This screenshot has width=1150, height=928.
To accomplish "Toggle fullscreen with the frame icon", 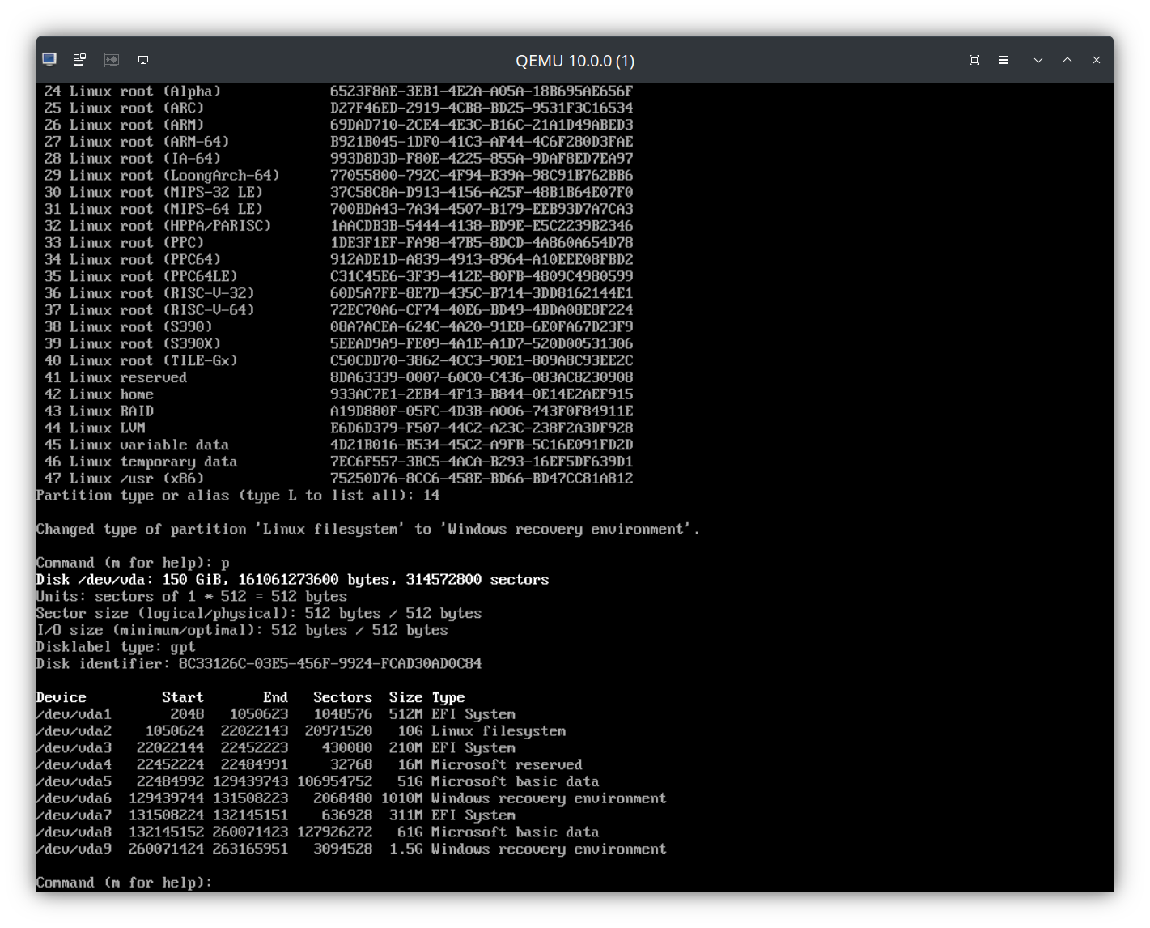I will 974,59.
